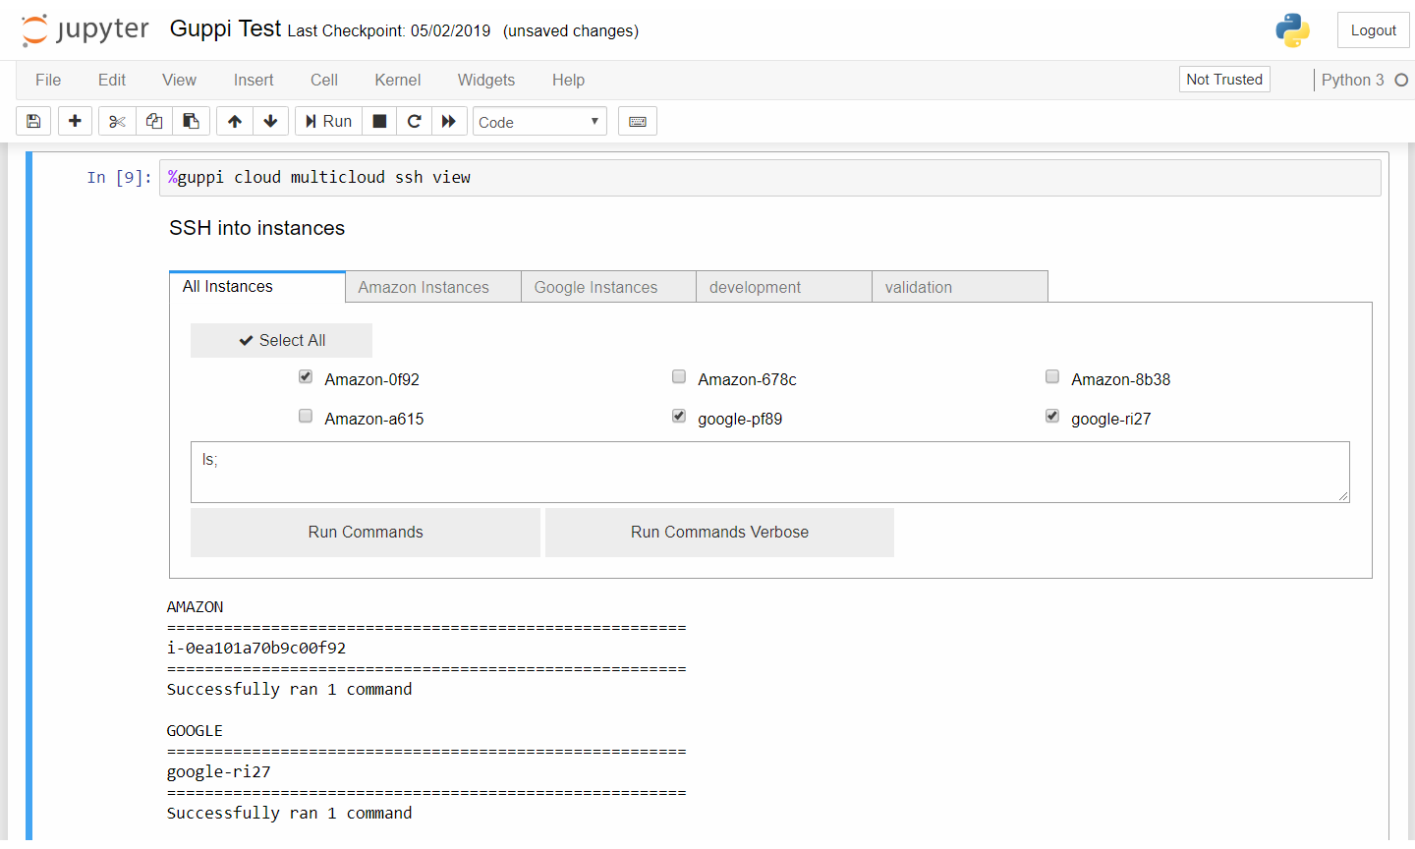This screenshot has height=849, width=1415.
Task: Click the GOOGLE output heading
Action: click(x=195, y=731)
